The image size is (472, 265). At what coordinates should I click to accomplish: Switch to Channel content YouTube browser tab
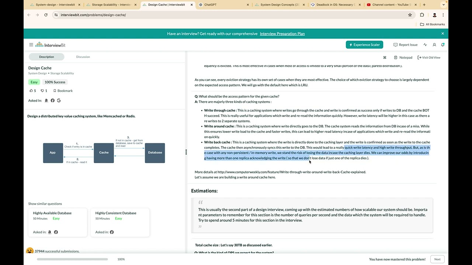click(391, 5)
